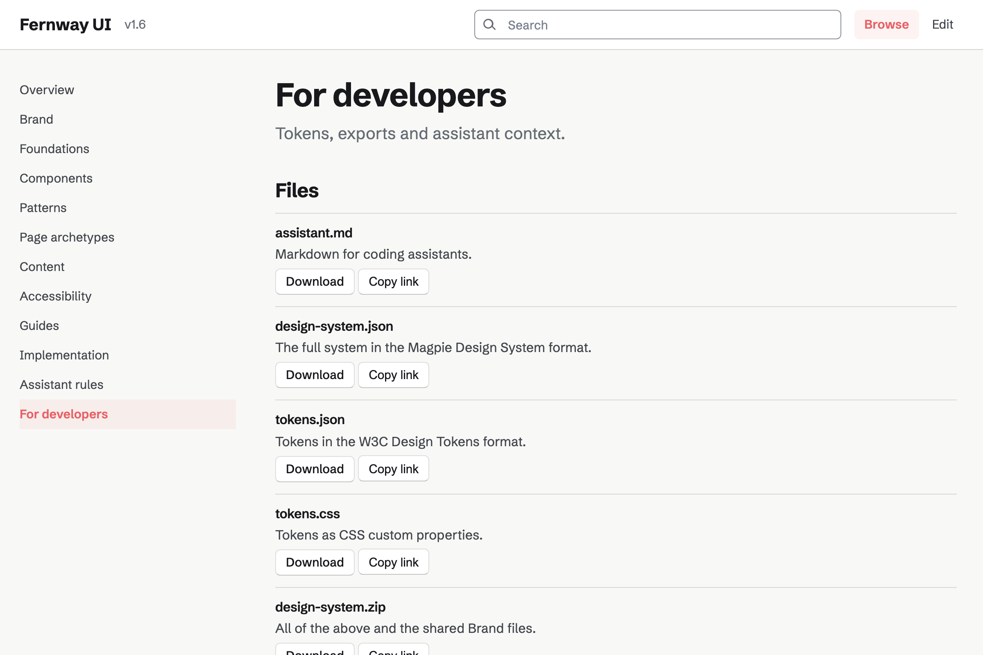983x655 pixels.
Task: Click 'Tokens as CSS custom properties.' text
Action: [378, 535]
